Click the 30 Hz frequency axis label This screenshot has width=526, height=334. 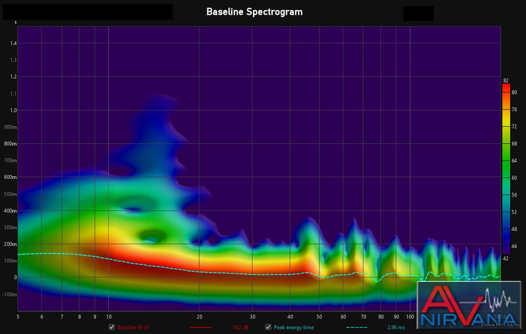(x=252, y=317)
